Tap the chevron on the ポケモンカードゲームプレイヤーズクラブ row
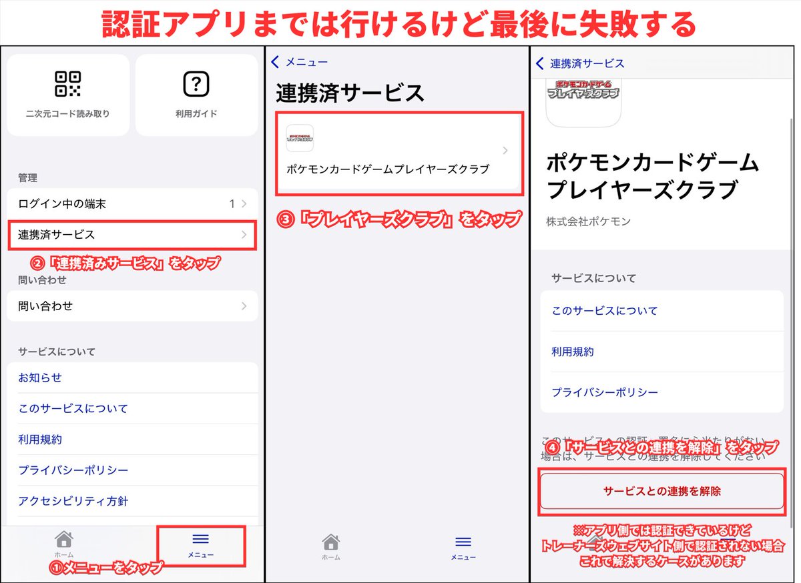This screenshot has width=801, height=583. pyautogui.click(x=505, y=151)
